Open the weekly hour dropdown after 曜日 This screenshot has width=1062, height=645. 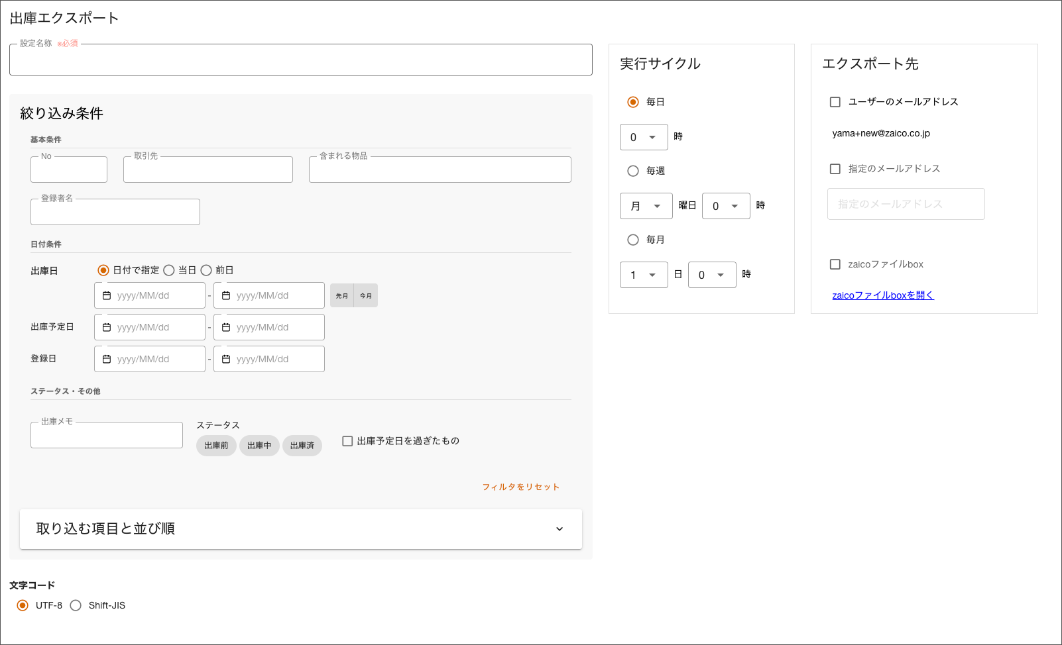tap(726, 206)
